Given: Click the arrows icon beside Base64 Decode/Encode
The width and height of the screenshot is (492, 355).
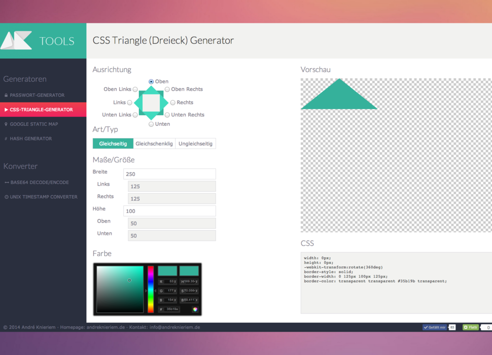Looking at the screenshot, I should click(x=7, y=183).
